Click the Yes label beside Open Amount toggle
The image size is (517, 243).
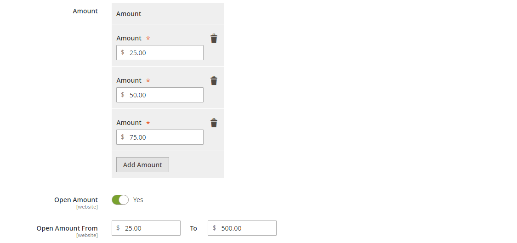tap(138, 200)
